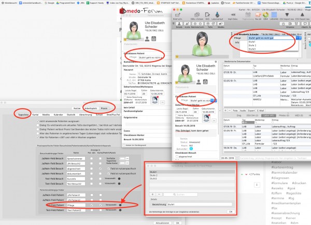Click minus button in Vorauswahl dialog
Viewport: 311px width, 225px height.
(x=159, y=194)
